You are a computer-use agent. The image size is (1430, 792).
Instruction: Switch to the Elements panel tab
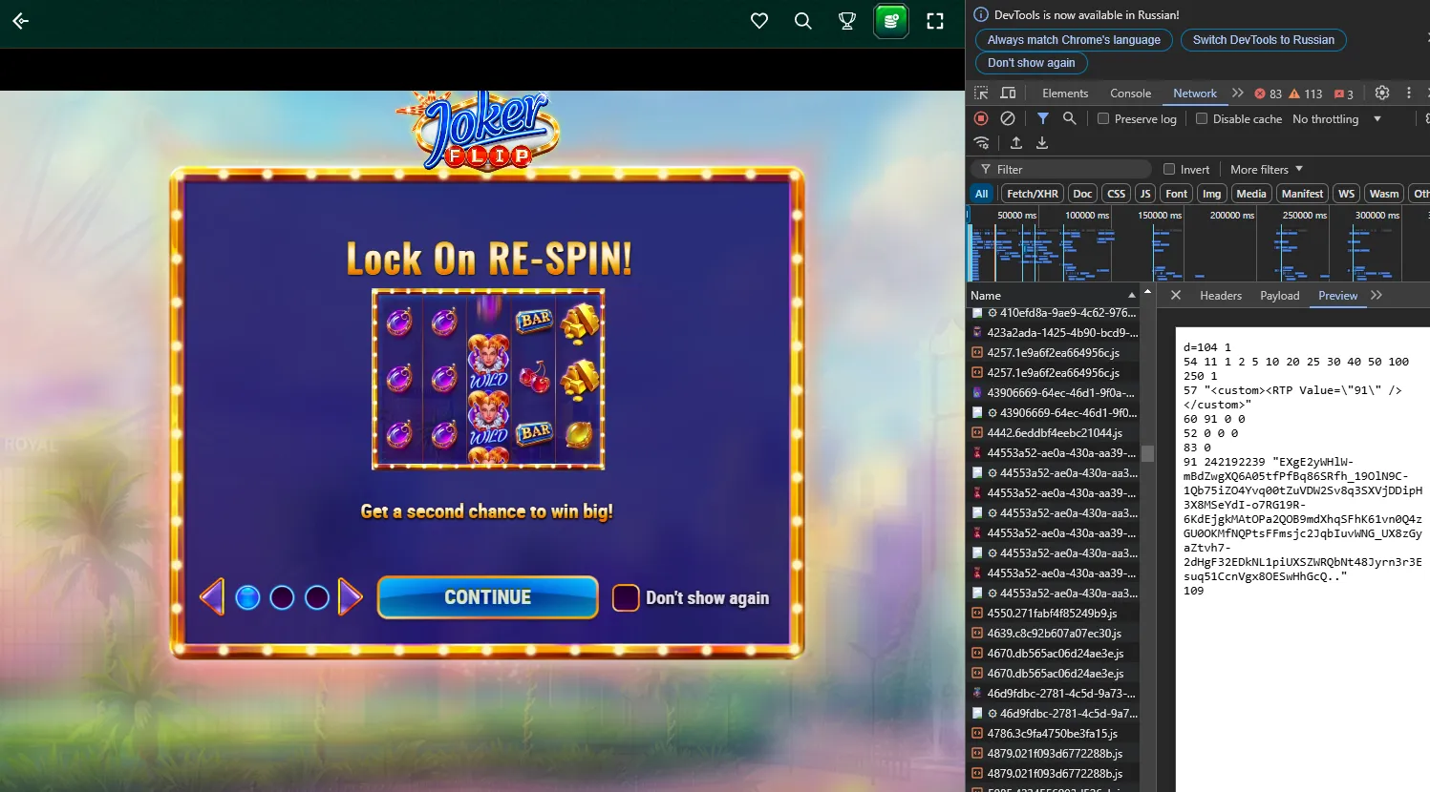(1065, 93)
